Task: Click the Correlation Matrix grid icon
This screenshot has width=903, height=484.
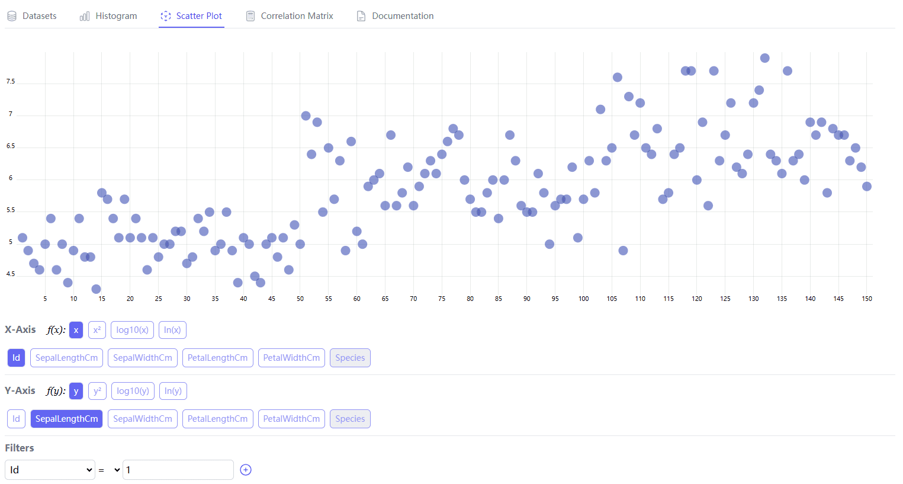Action: click(x=250, y=16)
